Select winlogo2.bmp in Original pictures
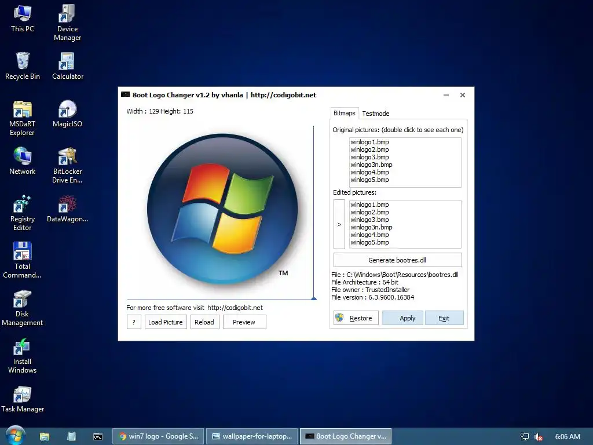593x445 pixels. 369,149
